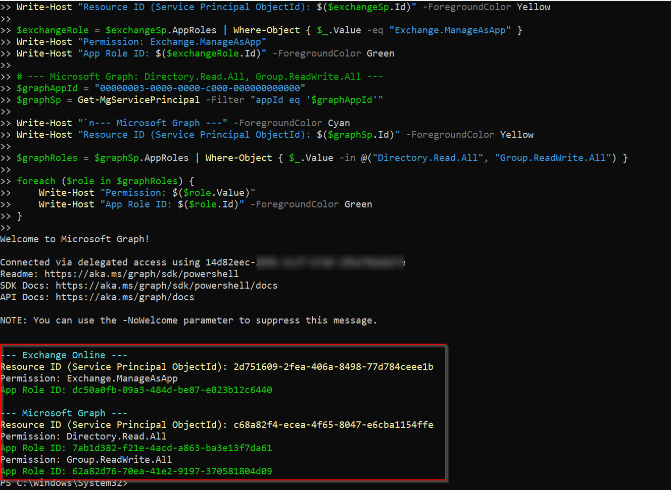Click the quoted "Group.ReadWrite.All" string in the array
Image resolution: width=671 pixels, height=490 pixels.
(553, 158)
